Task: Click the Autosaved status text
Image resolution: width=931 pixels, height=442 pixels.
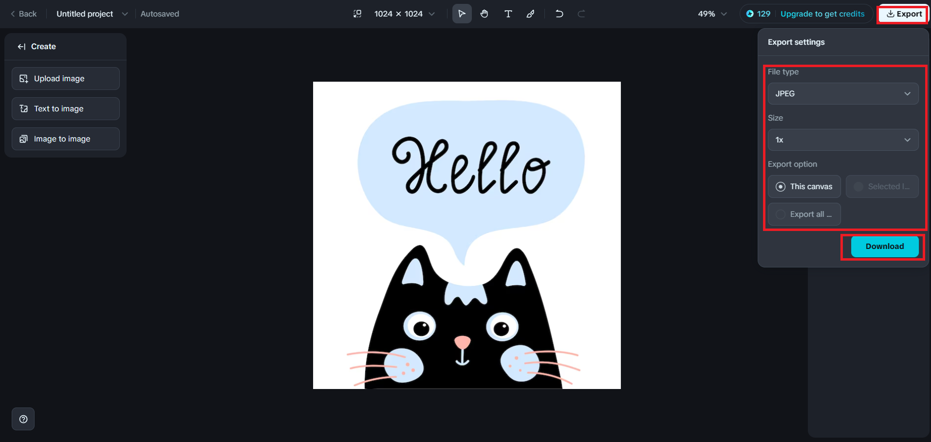Action: (160, 14)
